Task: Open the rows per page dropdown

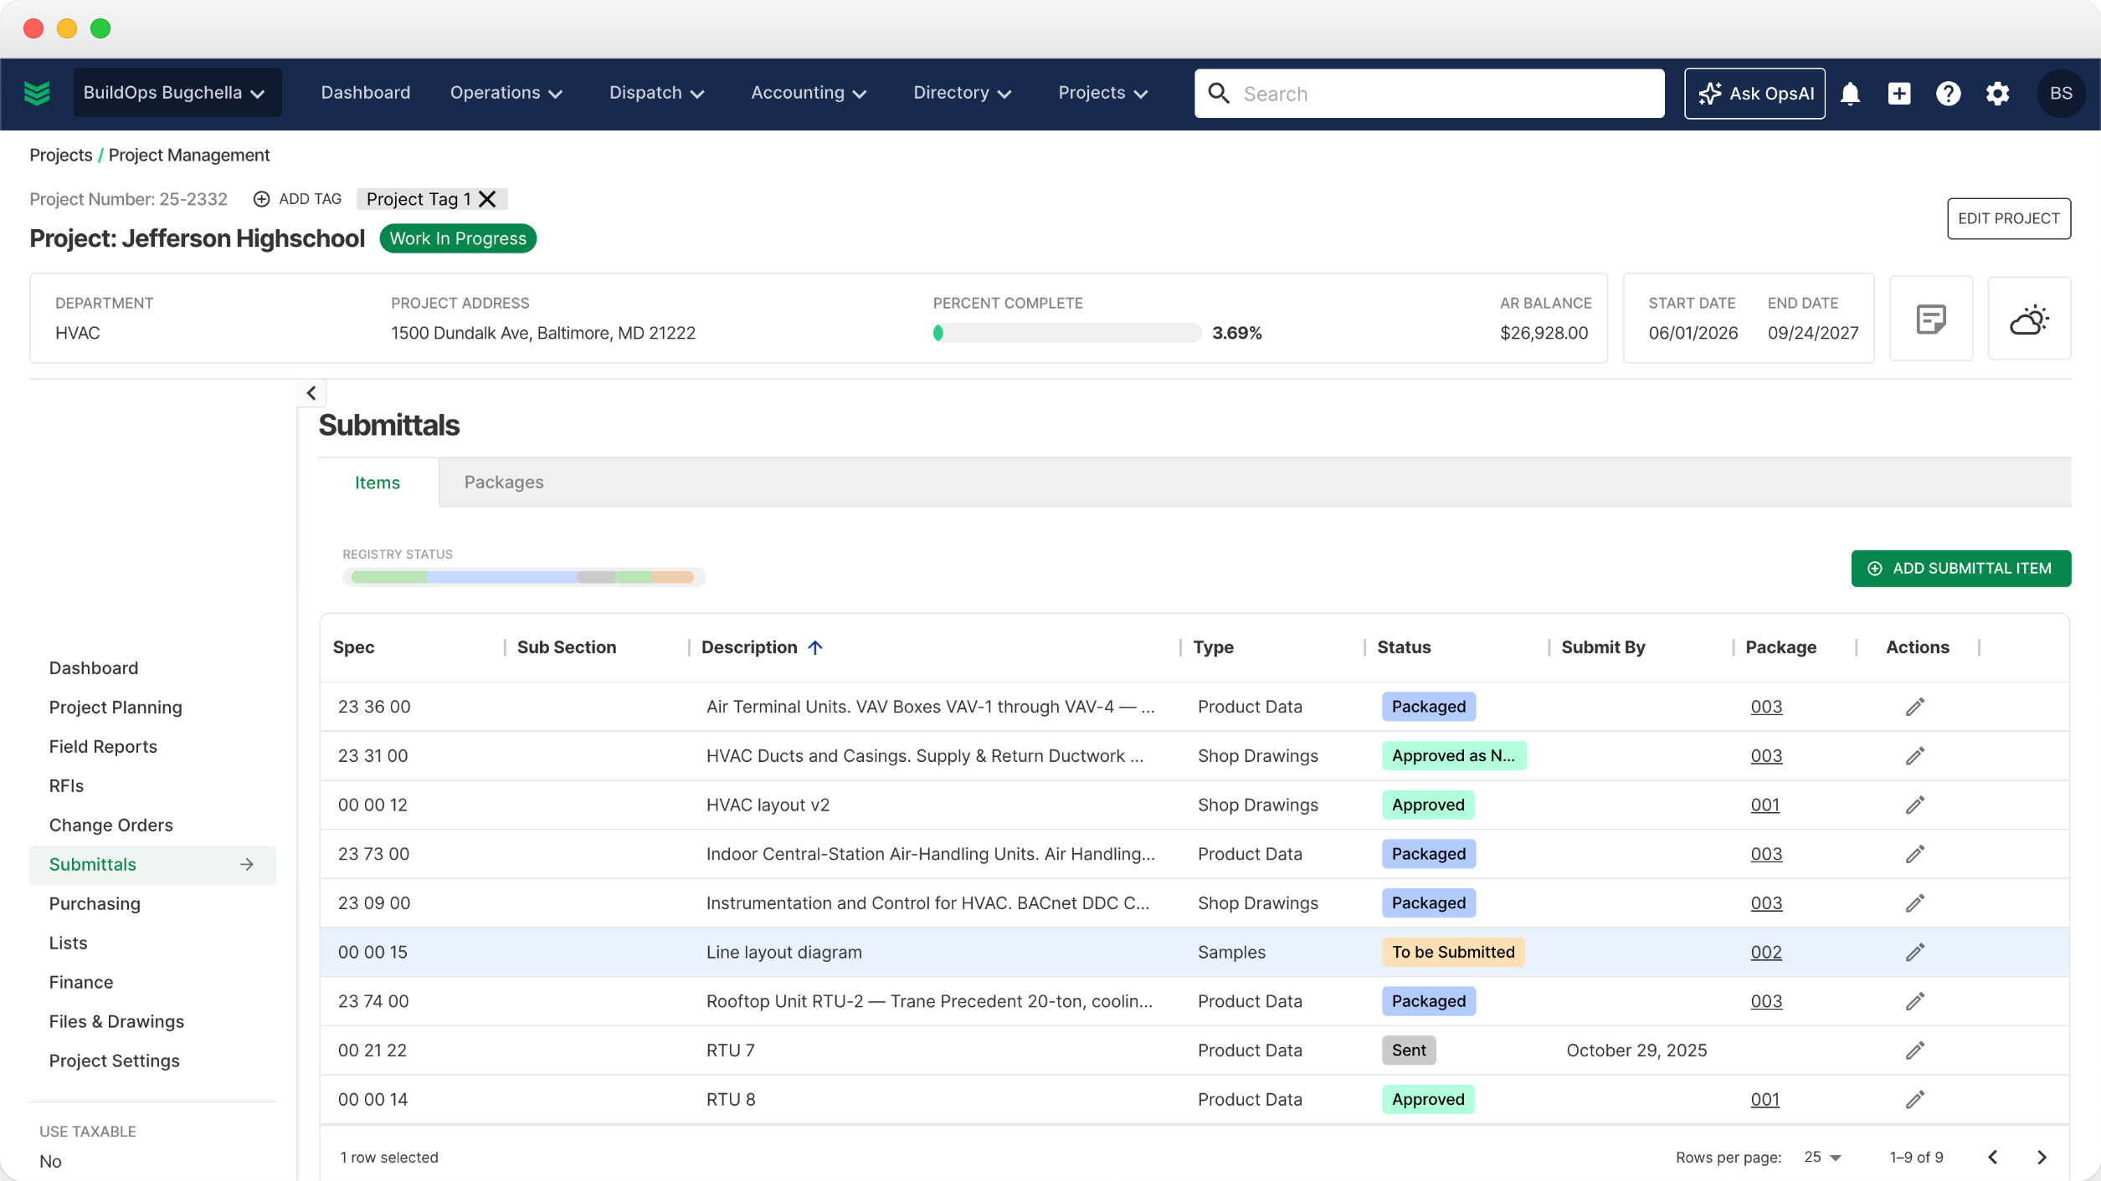Action: [1822, 1158]
